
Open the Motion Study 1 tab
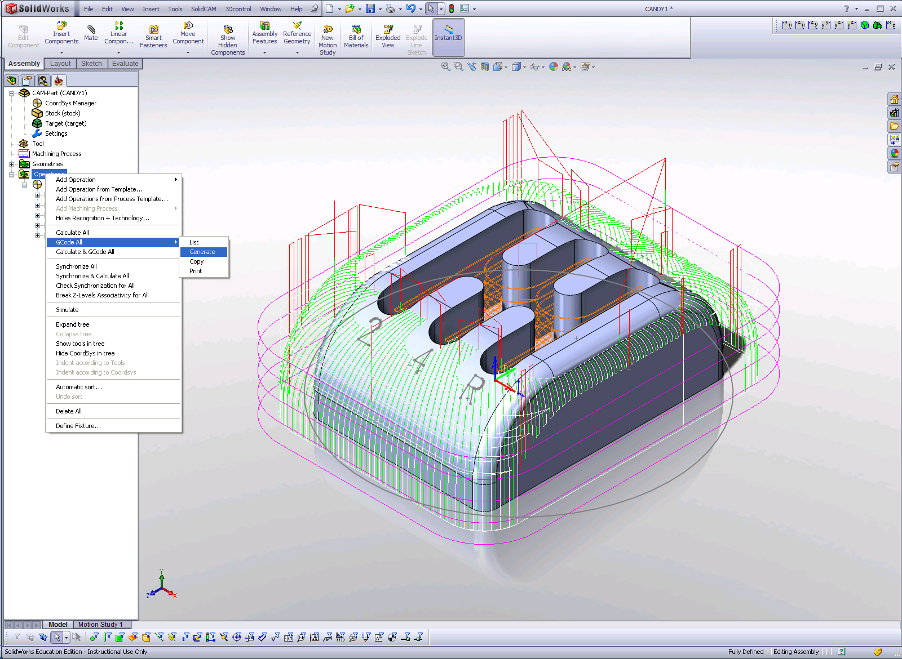(x=100, y=625)
